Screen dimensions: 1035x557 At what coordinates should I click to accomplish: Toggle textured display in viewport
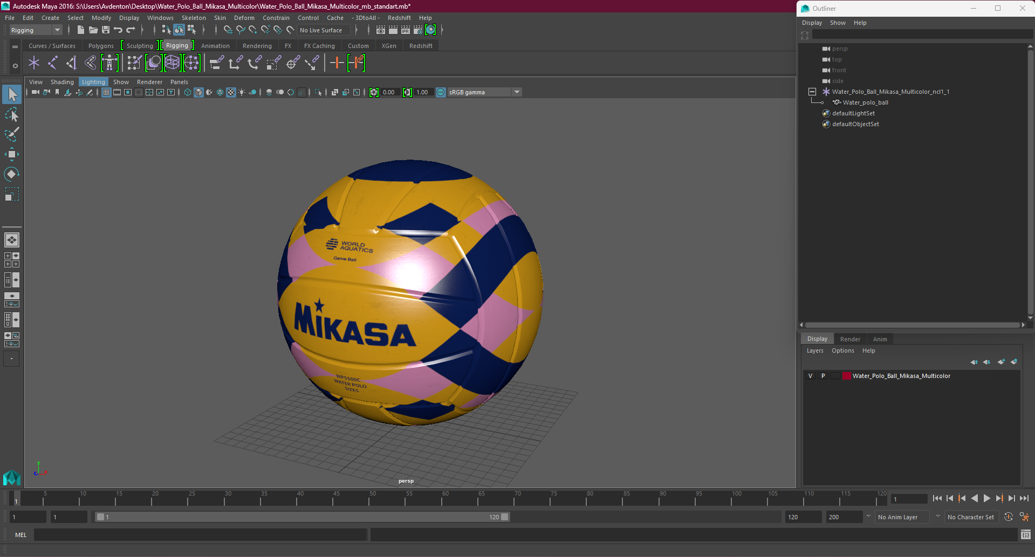[231, 92]
